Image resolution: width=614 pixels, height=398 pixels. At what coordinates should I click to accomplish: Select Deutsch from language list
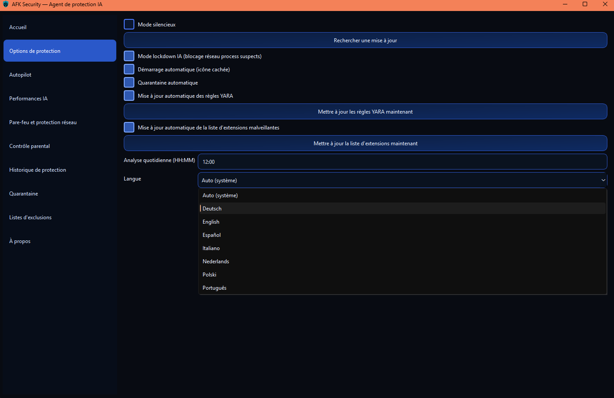[x=212, y=209]
